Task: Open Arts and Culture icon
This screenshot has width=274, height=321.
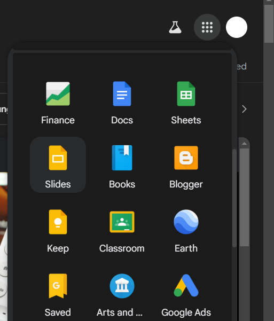Action: tap(122, 286)
